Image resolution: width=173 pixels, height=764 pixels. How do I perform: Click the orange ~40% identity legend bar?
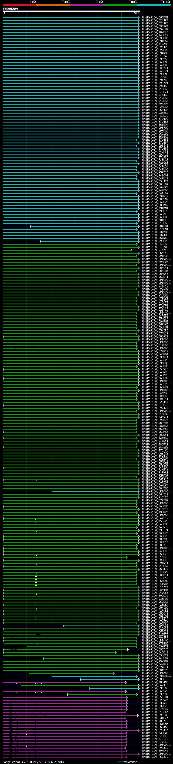pyautogui.click(x=53, y=5)
